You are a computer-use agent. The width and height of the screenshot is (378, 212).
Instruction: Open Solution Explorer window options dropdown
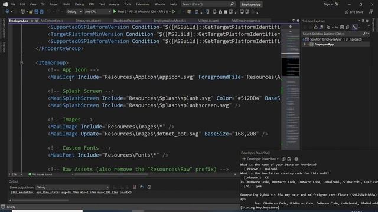point(359,21)
